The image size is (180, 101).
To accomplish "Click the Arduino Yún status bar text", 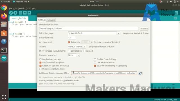I will click(x=165, y=100).
